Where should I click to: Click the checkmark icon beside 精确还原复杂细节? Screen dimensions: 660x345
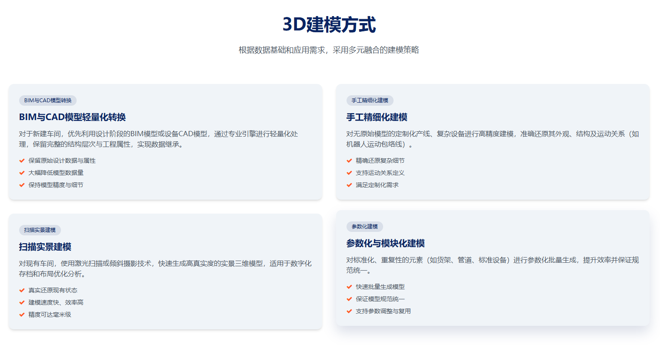coord(349,161)
